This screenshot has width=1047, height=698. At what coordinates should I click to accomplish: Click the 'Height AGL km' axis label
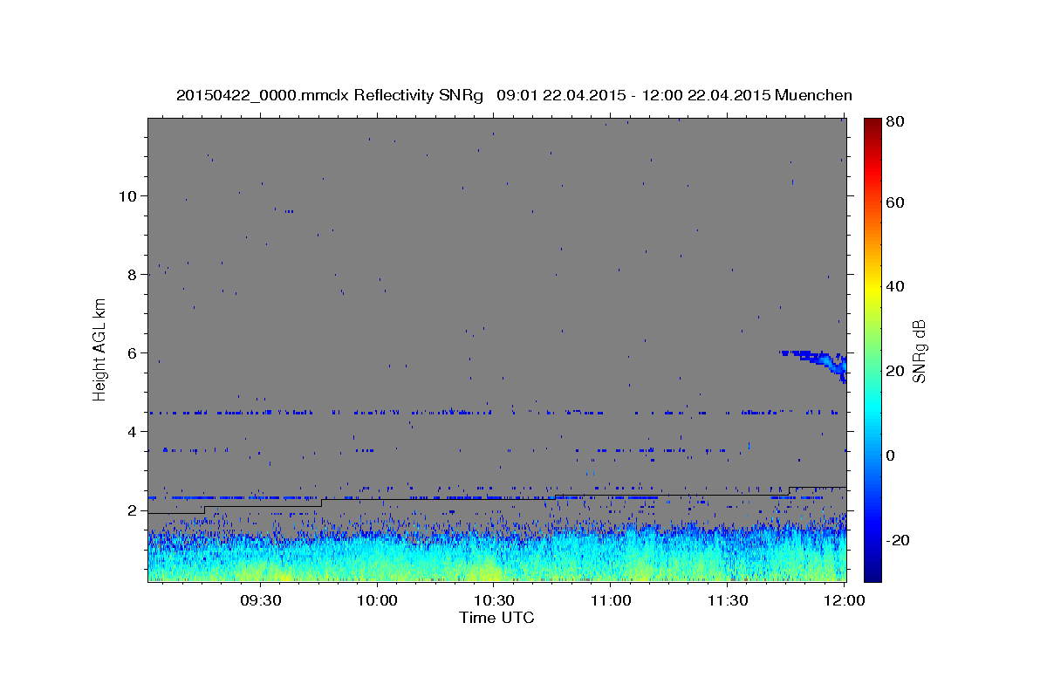point(100,348)
